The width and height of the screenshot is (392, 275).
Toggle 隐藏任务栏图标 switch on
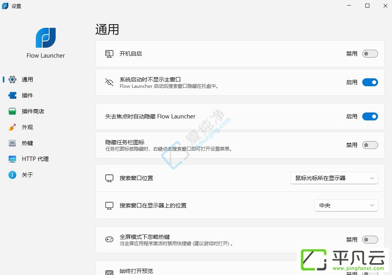[370, 145]
